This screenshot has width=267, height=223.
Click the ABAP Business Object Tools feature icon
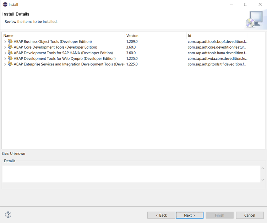point(10,42)
